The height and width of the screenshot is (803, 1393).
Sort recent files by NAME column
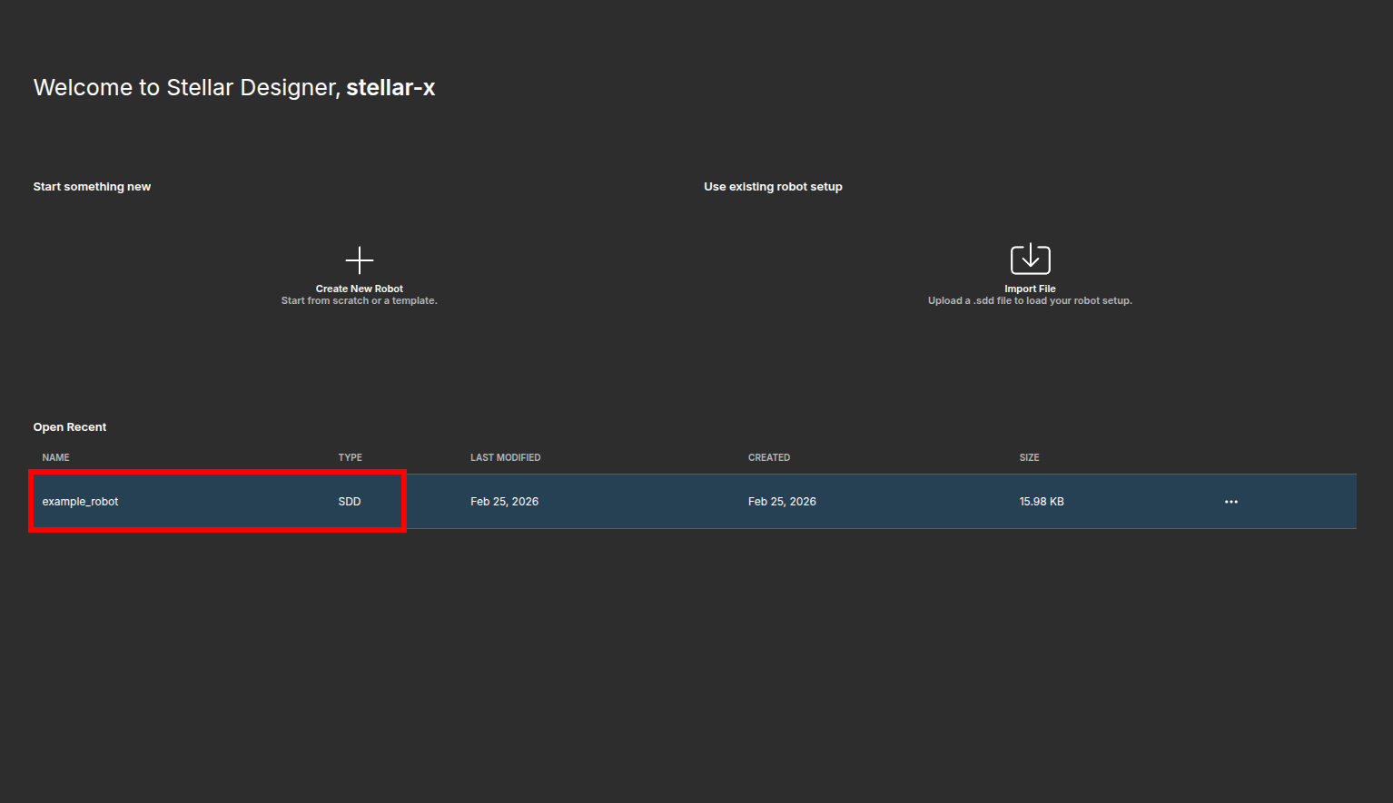pyautogui.click(x=55, y=457)
